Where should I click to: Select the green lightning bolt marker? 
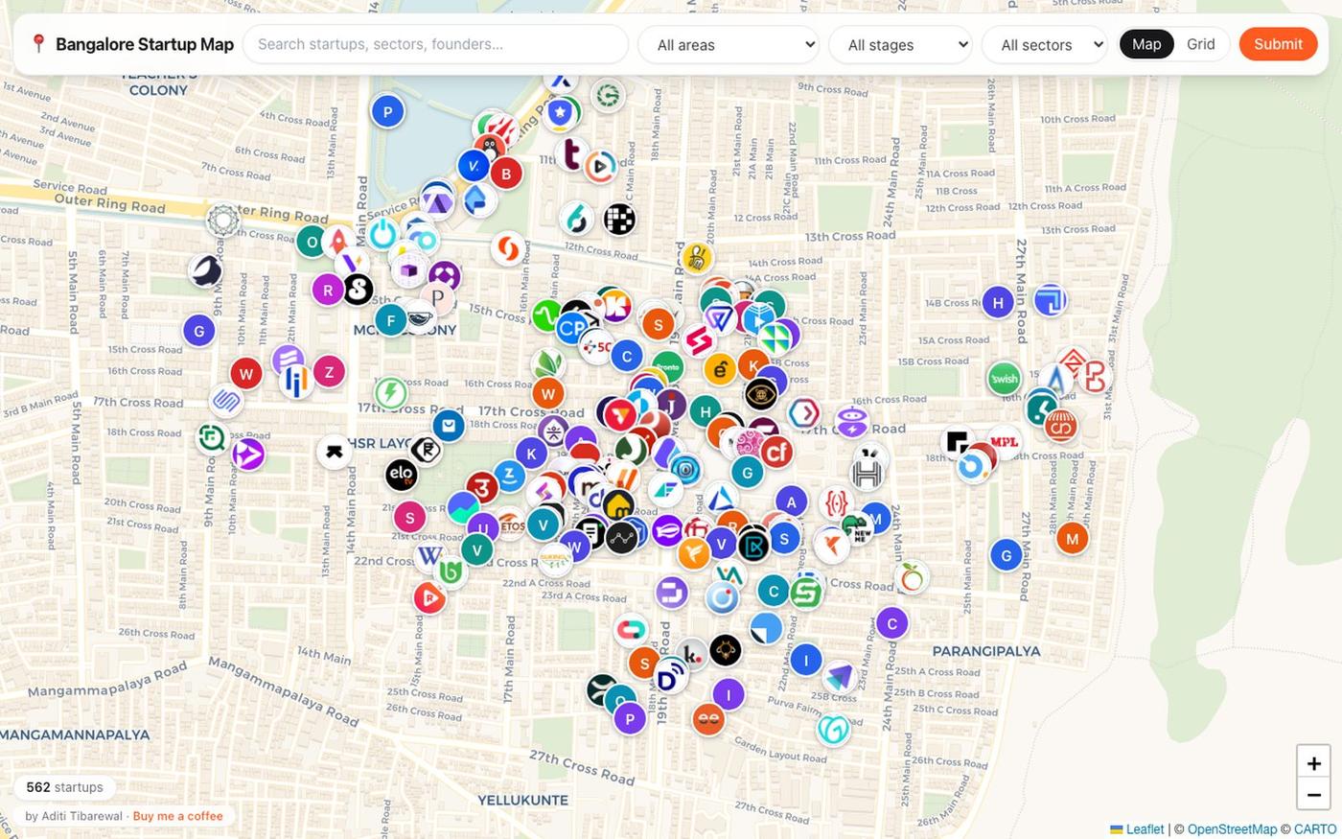[x=390, y=392]
